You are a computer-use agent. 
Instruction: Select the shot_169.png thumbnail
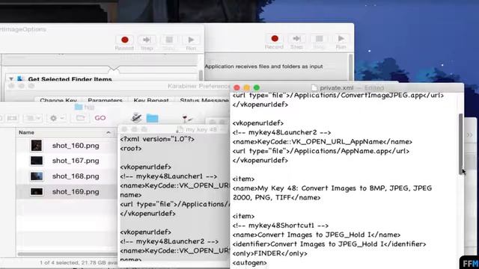click(x=37, y=191)
